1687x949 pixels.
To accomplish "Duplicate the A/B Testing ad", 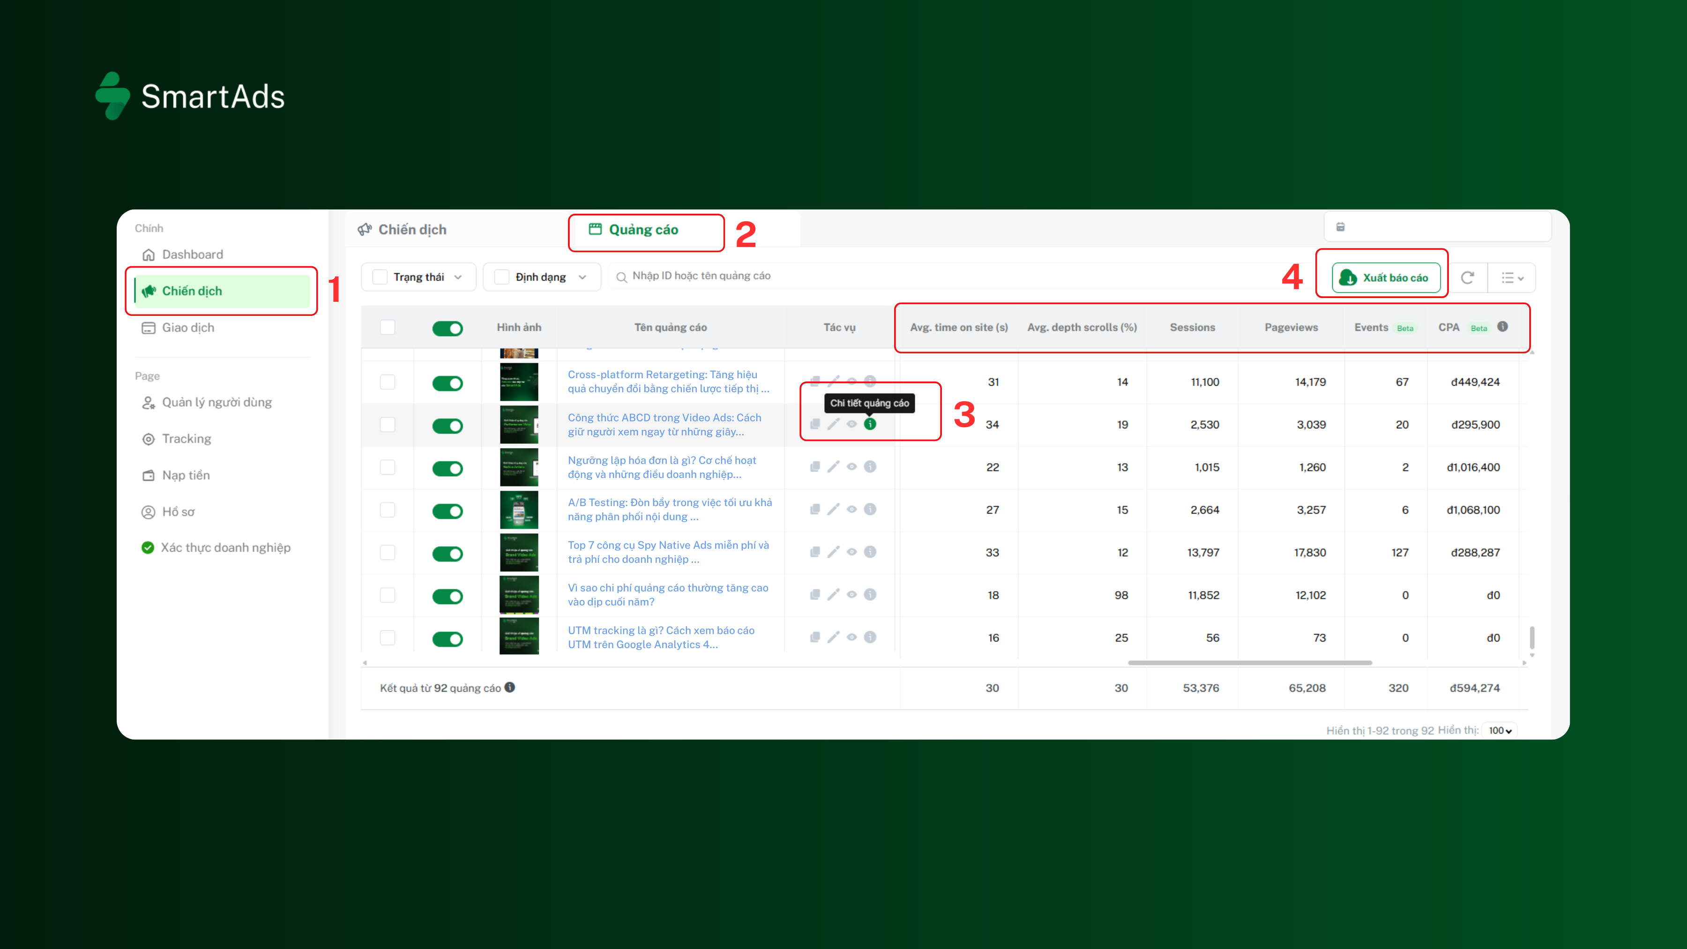I will pyautogui.click(x=815, y=509).
